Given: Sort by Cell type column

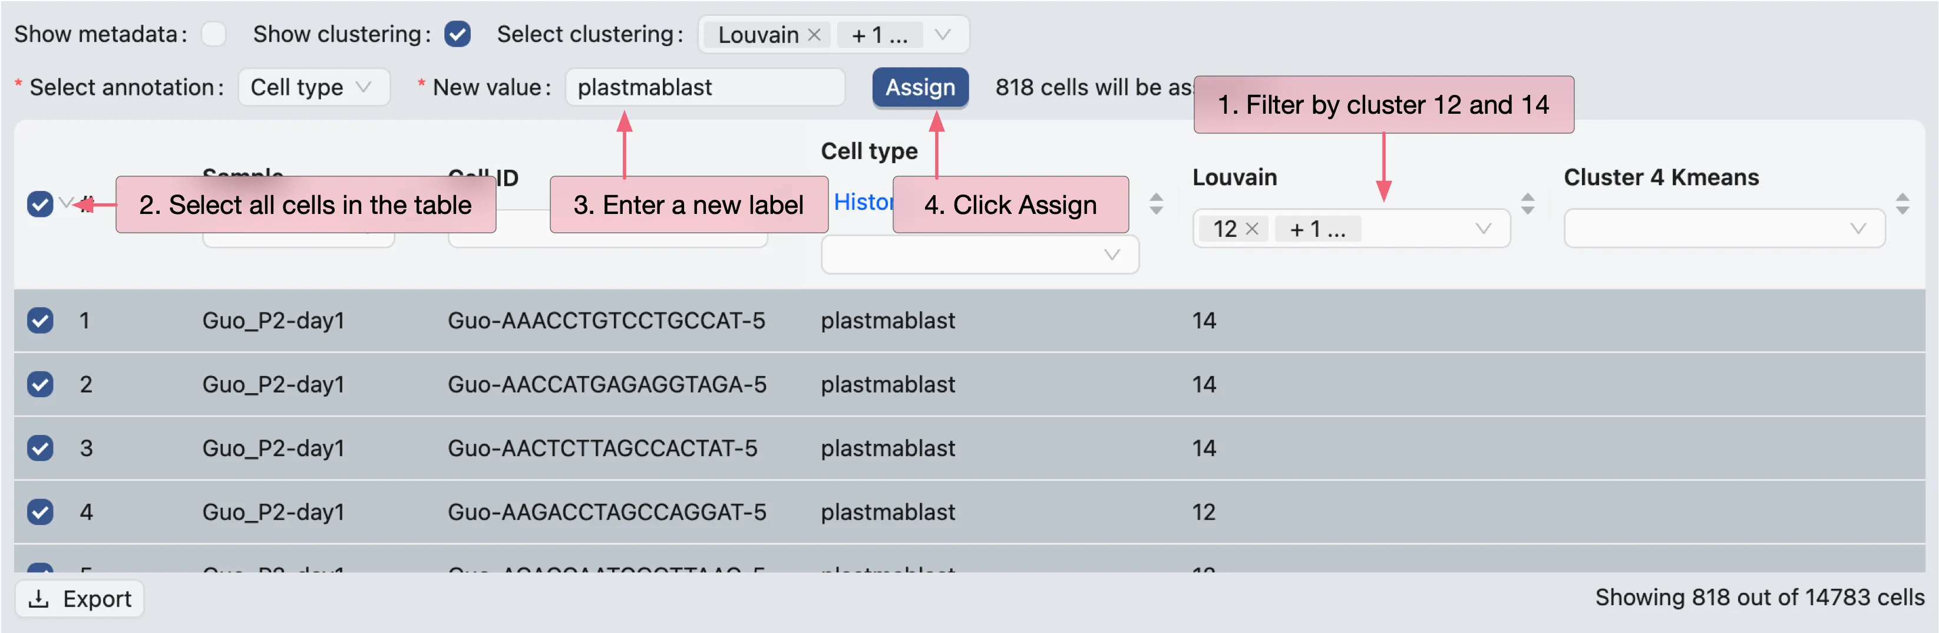Looking at the screenshot, I should coord(1156,203).
